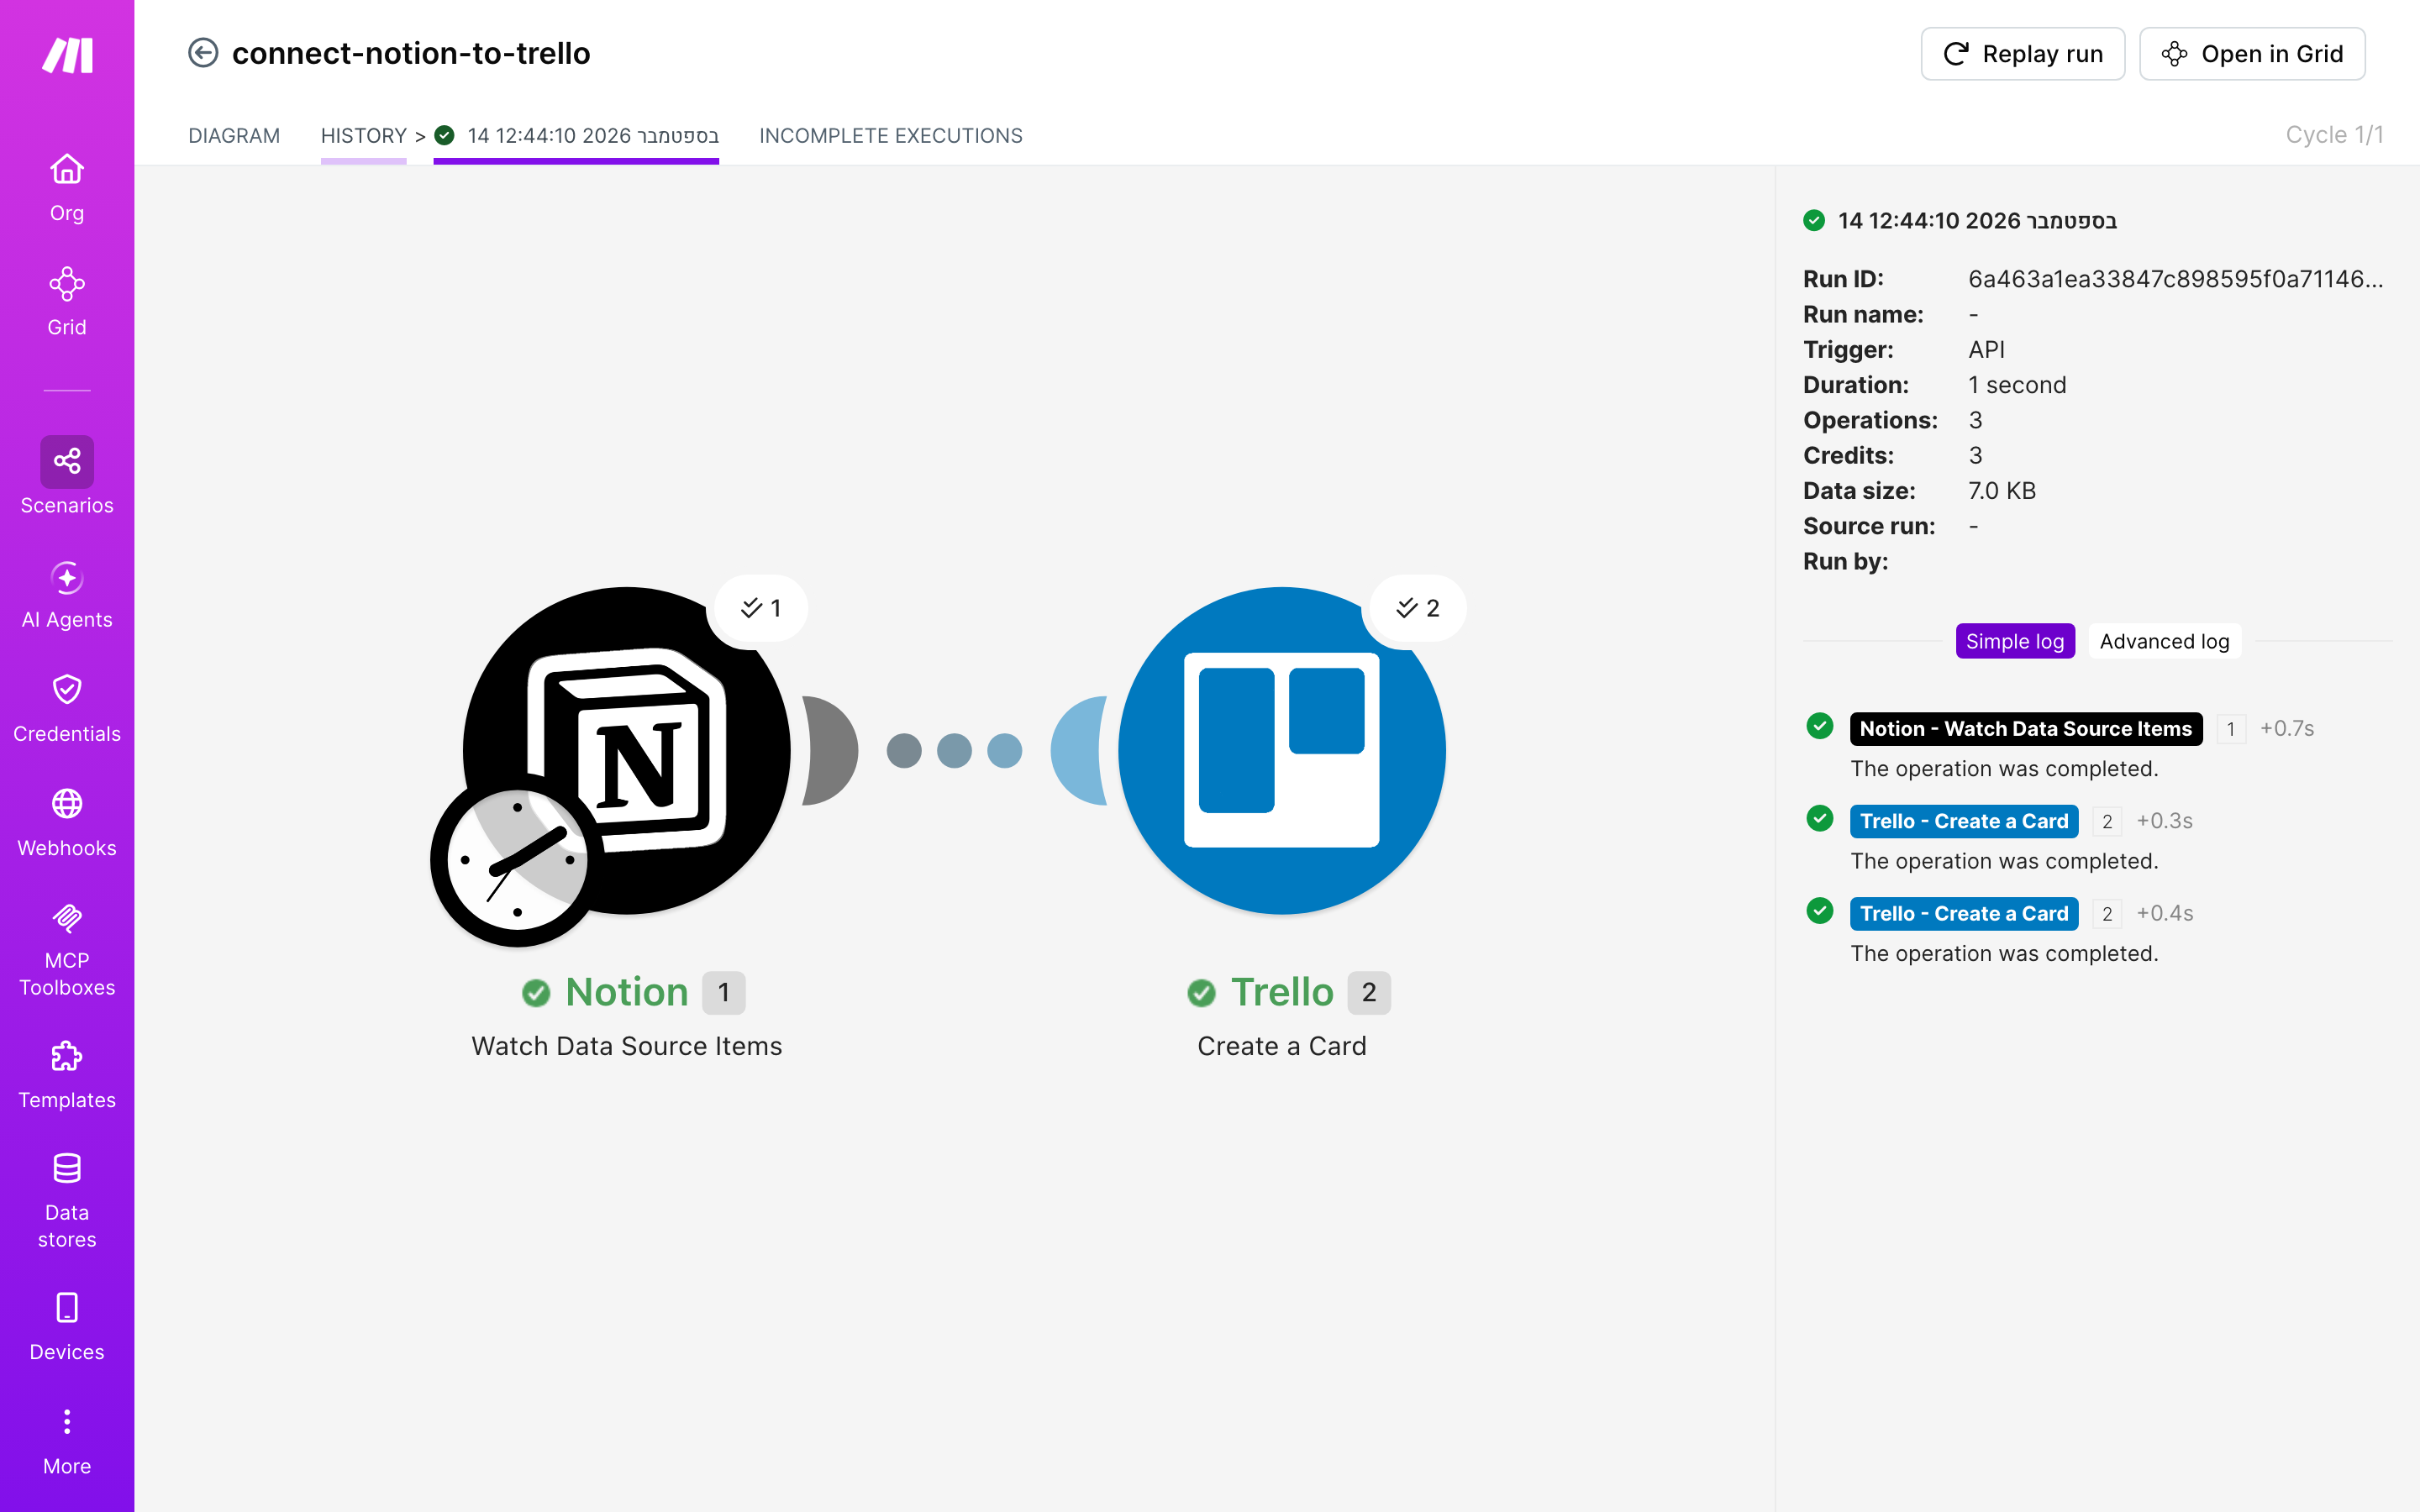Click the Watch Data Source Items label
This screenshot has height=1512, width=2420.
click(x=627, y=1046)
